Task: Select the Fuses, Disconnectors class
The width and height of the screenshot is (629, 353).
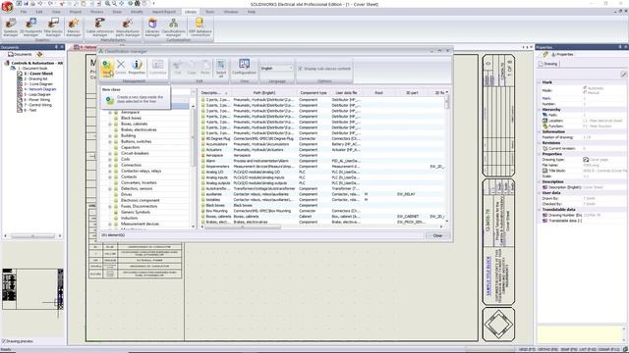Action: point(139,207)
